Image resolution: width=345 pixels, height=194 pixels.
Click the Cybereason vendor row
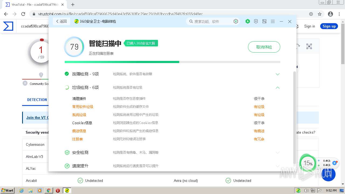(35, 144)
